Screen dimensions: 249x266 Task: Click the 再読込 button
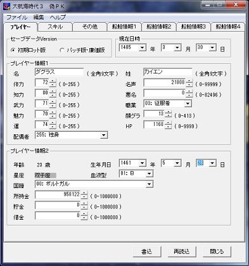tap(182, 251)
